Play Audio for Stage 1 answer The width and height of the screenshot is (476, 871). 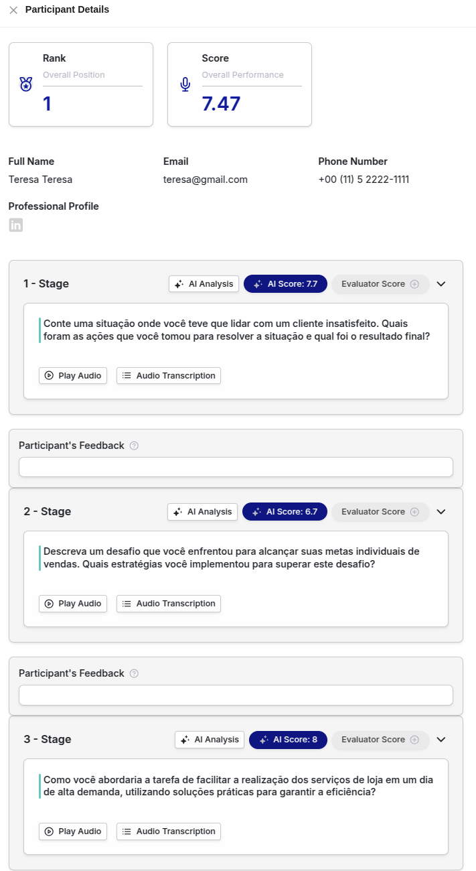pos(73,376)
